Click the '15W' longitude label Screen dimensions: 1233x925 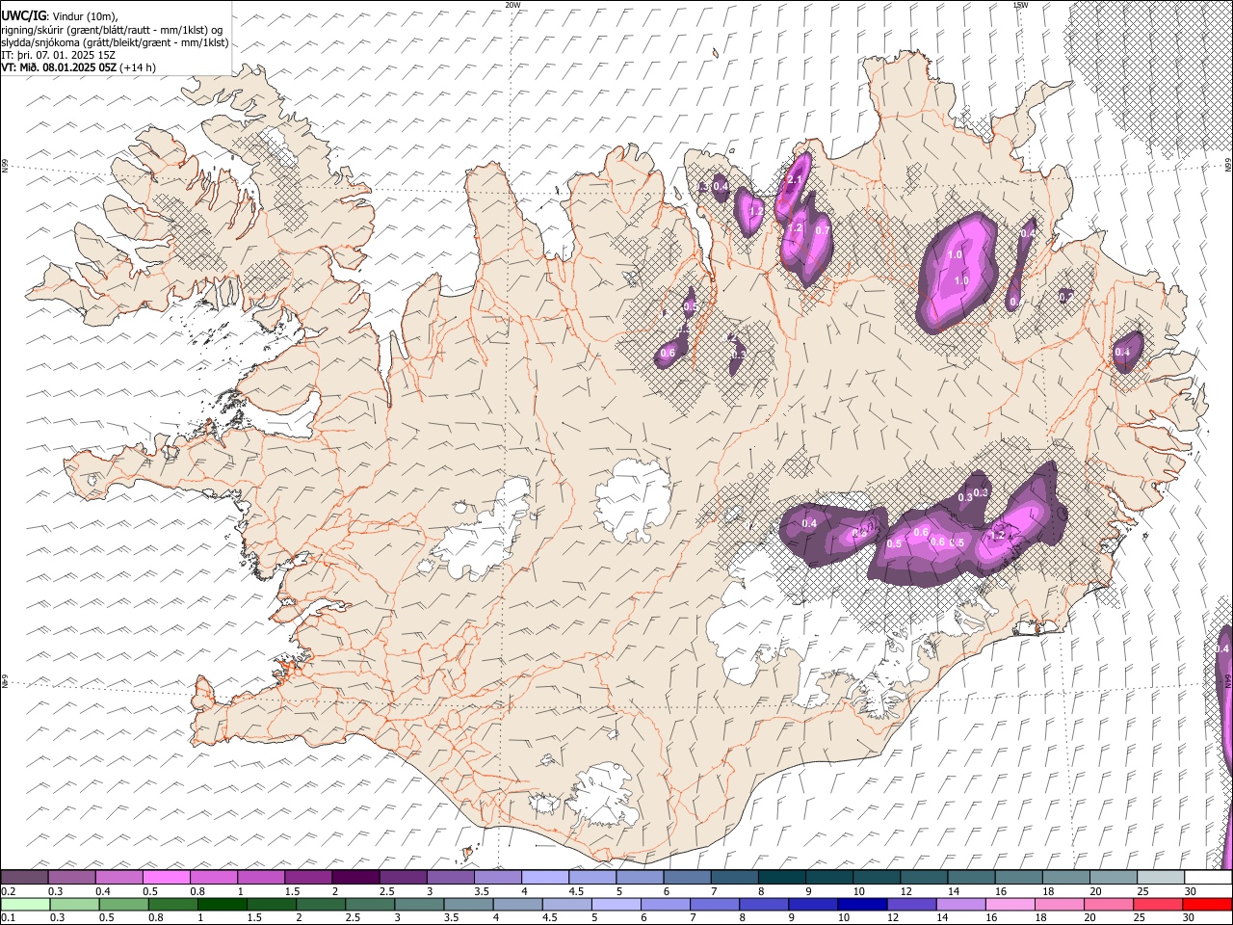(x=1020, y=5)
